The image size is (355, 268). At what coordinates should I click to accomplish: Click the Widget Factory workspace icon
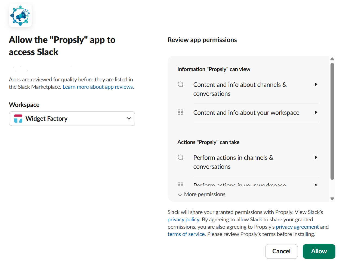coord(18,119)
